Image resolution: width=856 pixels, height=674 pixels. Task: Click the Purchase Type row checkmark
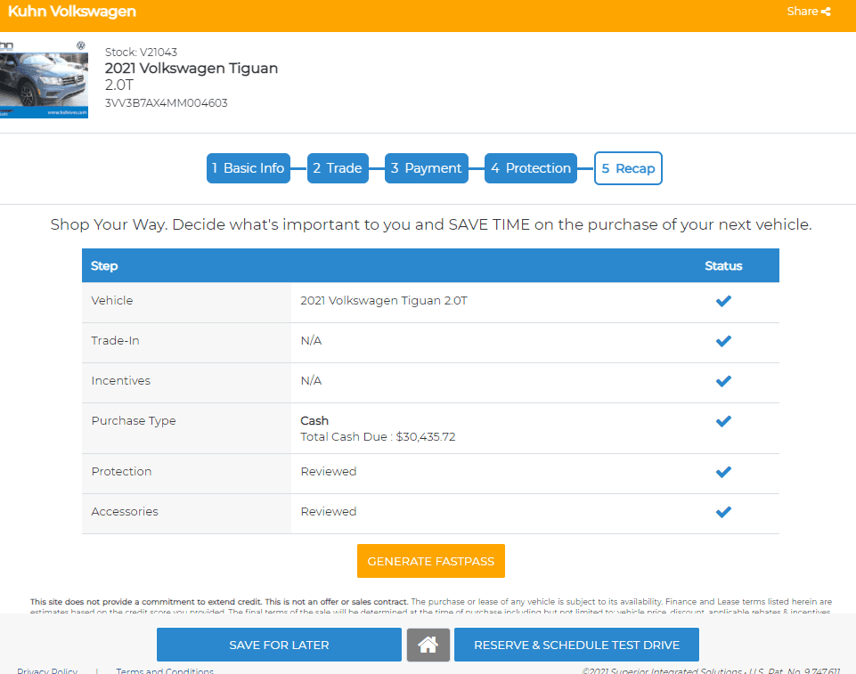pyautogui.click(x=723, y=421)
